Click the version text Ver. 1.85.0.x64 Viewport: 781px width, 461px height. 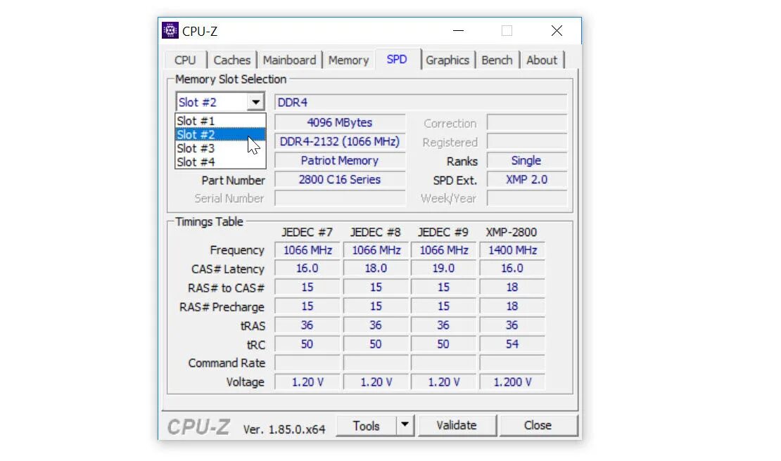point(284,429)
